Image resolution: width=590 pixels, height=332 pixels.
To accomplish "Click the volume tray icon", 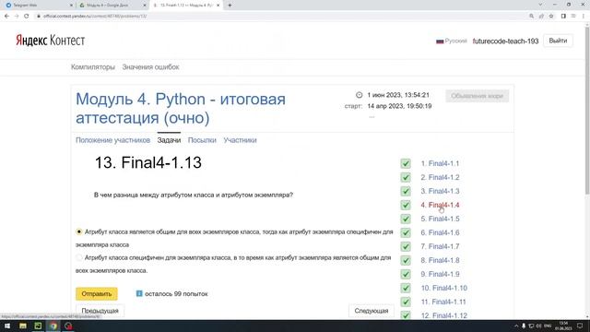I will coord(538,326).
